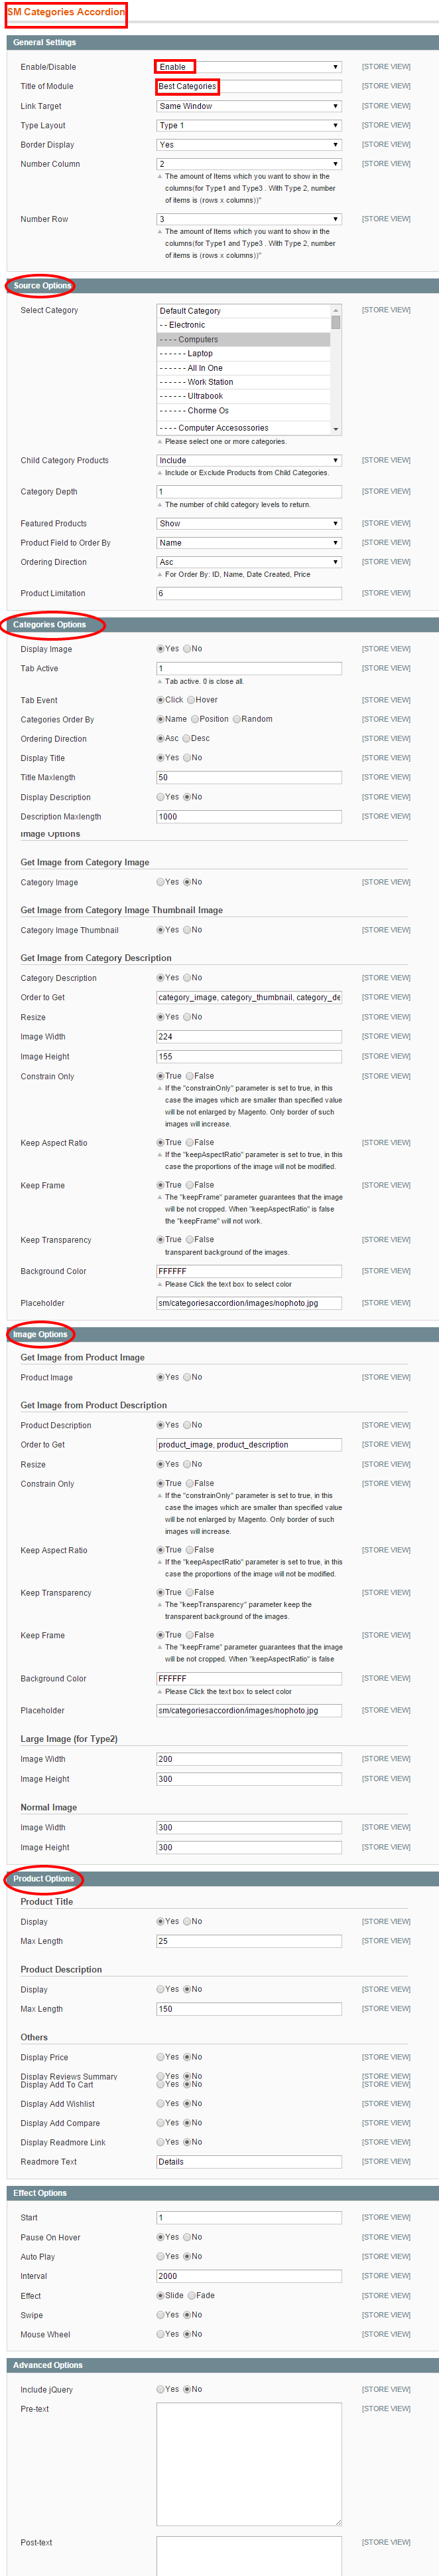Set Display Add Compare to Yes
The image size is (439, 2576).
tap(160, 2123)
